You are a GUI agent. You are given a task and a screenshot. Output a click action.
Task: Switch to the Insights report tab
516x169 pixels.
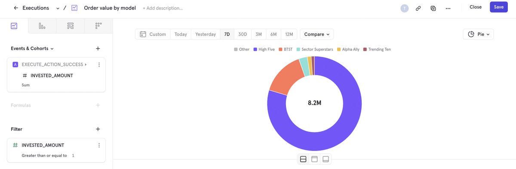click(14, 26)
